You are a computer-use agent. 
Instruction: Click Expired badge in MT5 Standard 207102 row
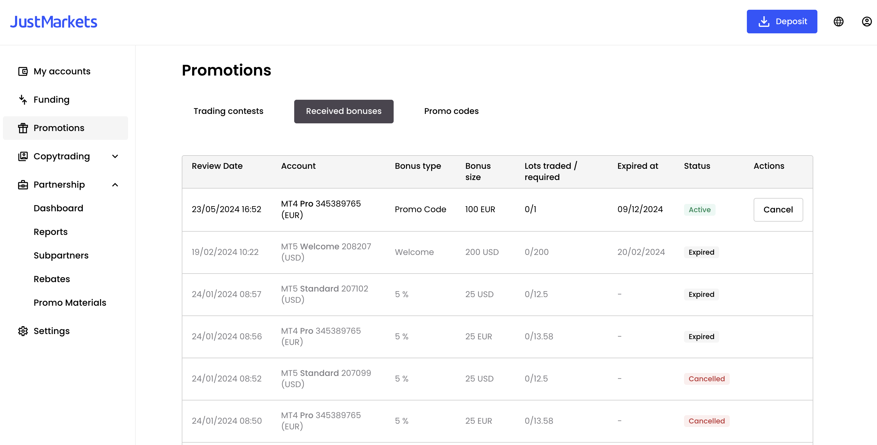[701, 295]
